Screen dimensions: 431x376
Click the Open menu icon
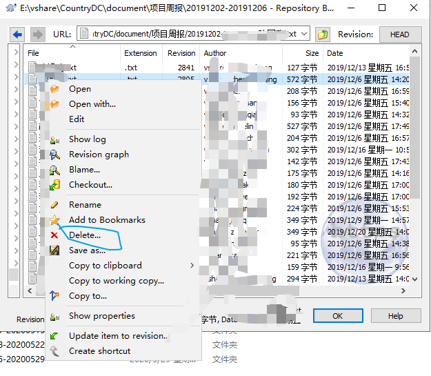(x=54, y=89)
